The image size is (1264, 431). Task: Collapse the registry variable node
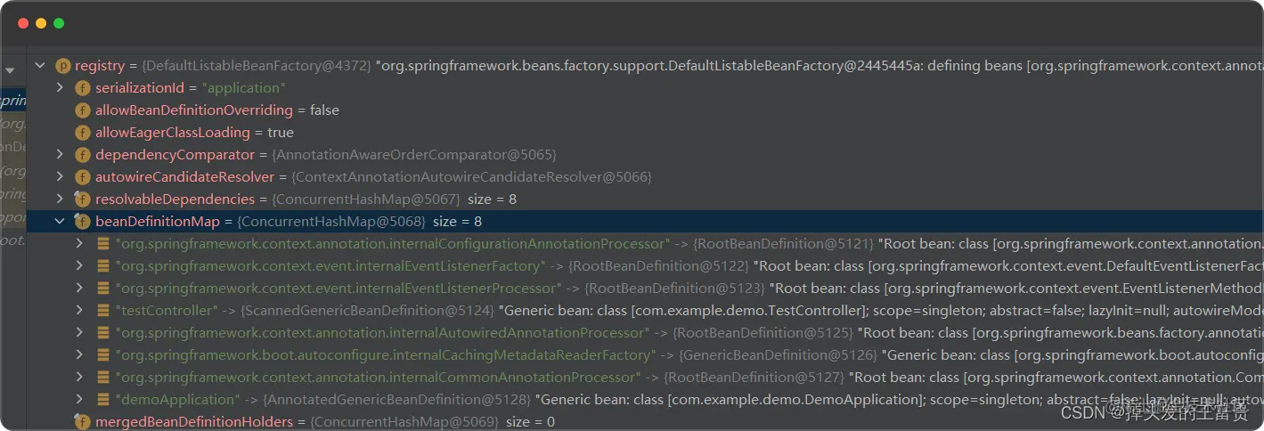click(x=39, y=66)
